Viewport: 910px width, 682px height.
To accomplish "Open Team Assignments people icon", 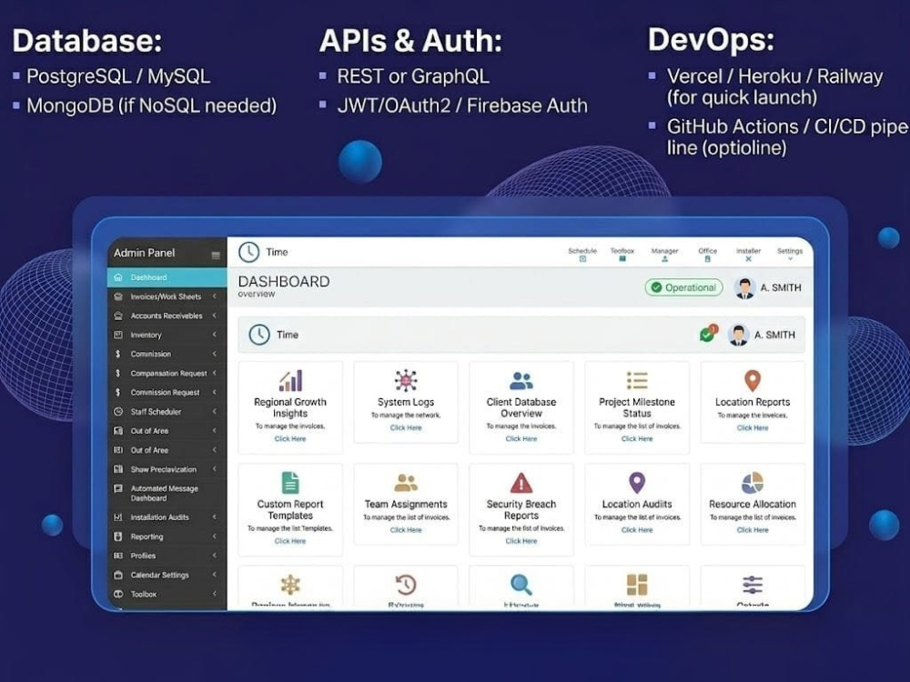I will point(406,483).
